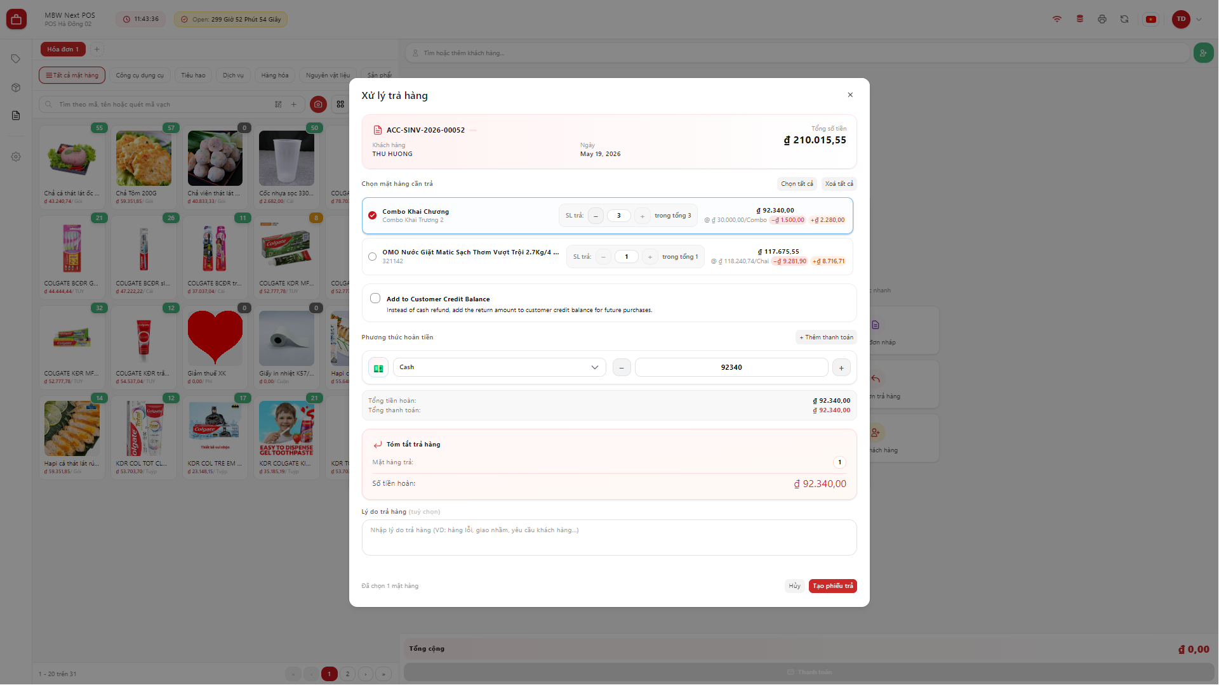Open the package box sidebar icon
Image resolution: width=1219 pixels, height=685 pixels.
(x=16, y=88)
